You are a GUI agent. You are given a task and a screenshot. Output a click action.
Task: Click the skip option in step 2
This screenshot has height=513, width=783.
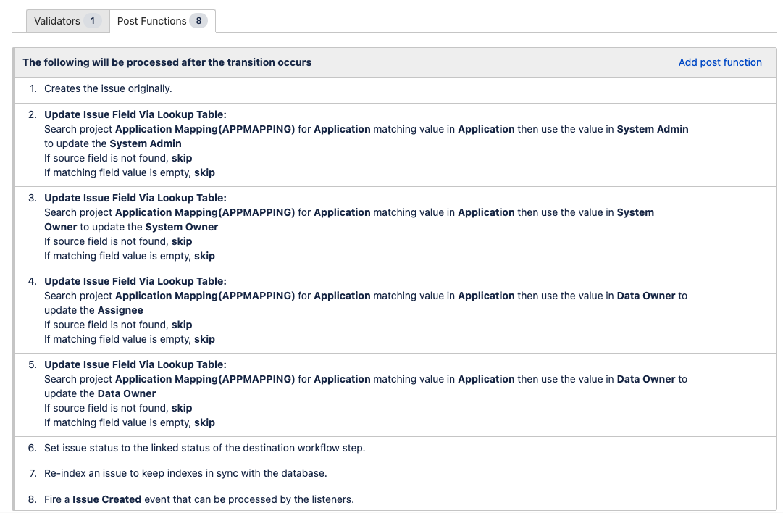180,157
